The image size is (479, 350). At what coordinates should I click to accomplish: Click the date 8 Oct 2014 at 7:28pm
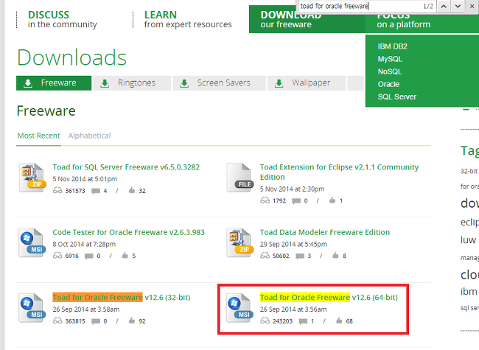coord(84,244)
